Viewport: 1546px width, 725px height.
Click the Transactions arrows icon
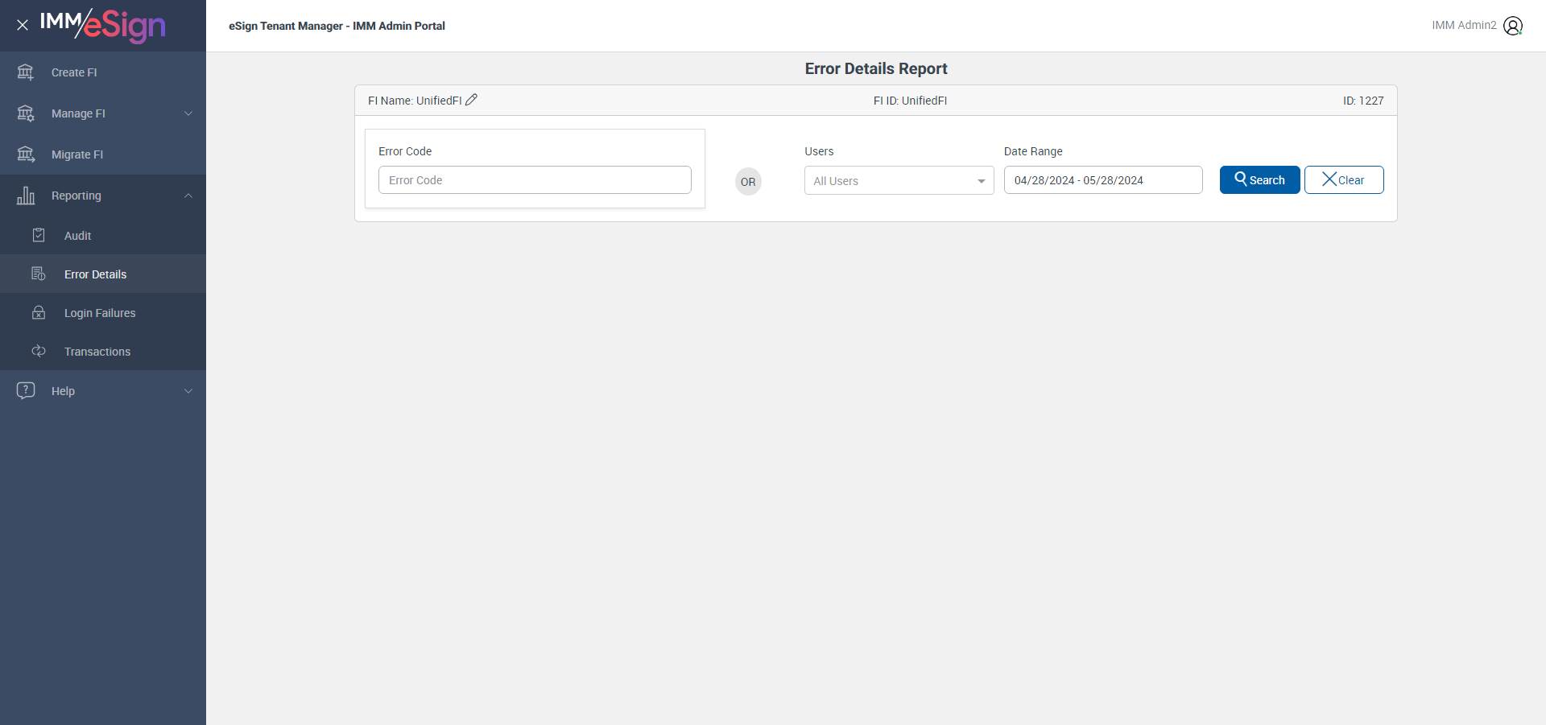click(x=39, y=352)
